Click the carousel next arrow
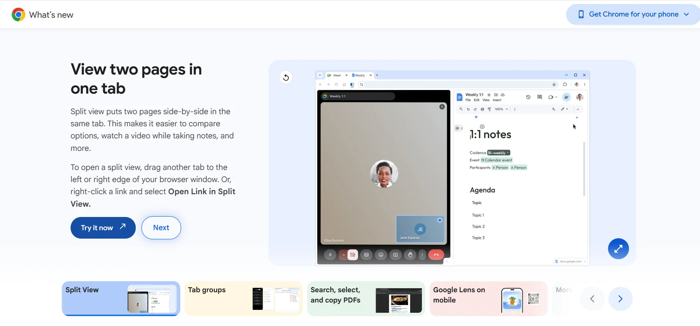 (x=620, y=299)
